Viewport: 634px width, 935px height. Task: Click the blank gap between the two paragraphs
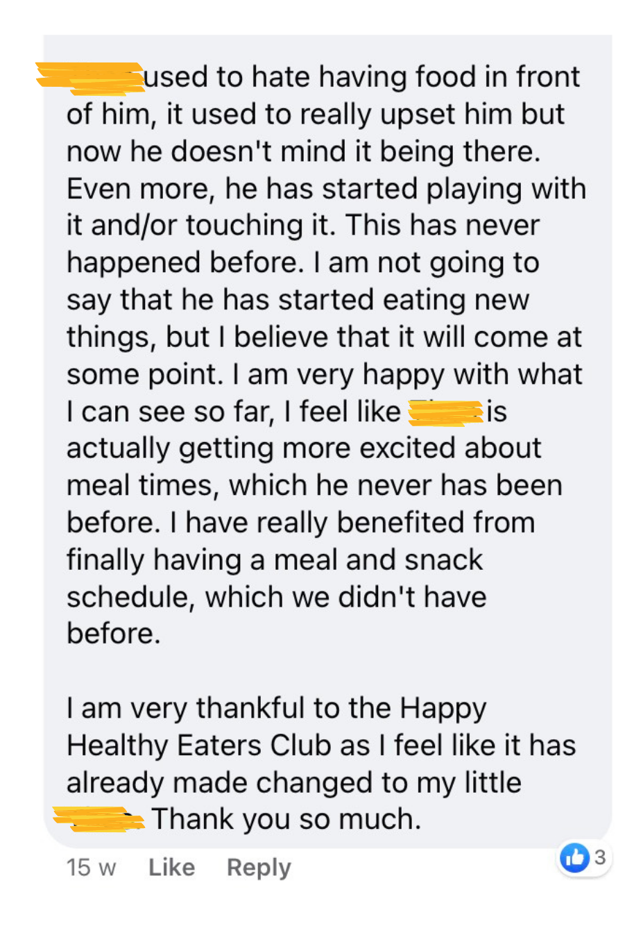click(326, 671)
